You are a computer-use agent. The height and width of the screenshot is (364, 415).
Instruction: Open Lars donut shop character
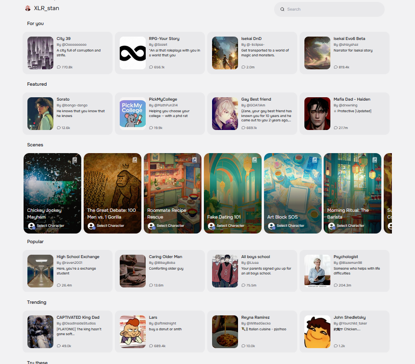[x=160, y=332]
